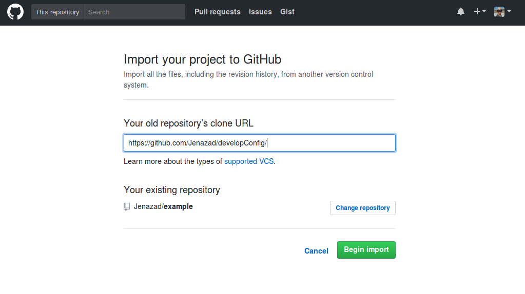This screenshot has width=525, height=294.
Task: Open the notifications bell
Action: click(461, 12)
